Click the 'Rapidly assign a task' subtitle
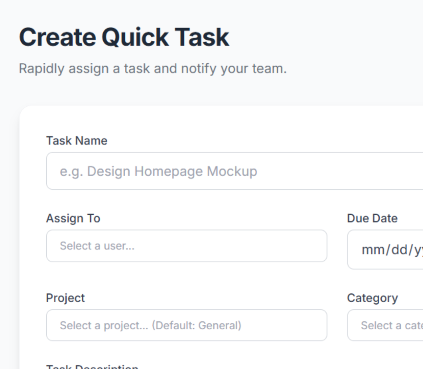423x369 pixels. tap(152, 68)
